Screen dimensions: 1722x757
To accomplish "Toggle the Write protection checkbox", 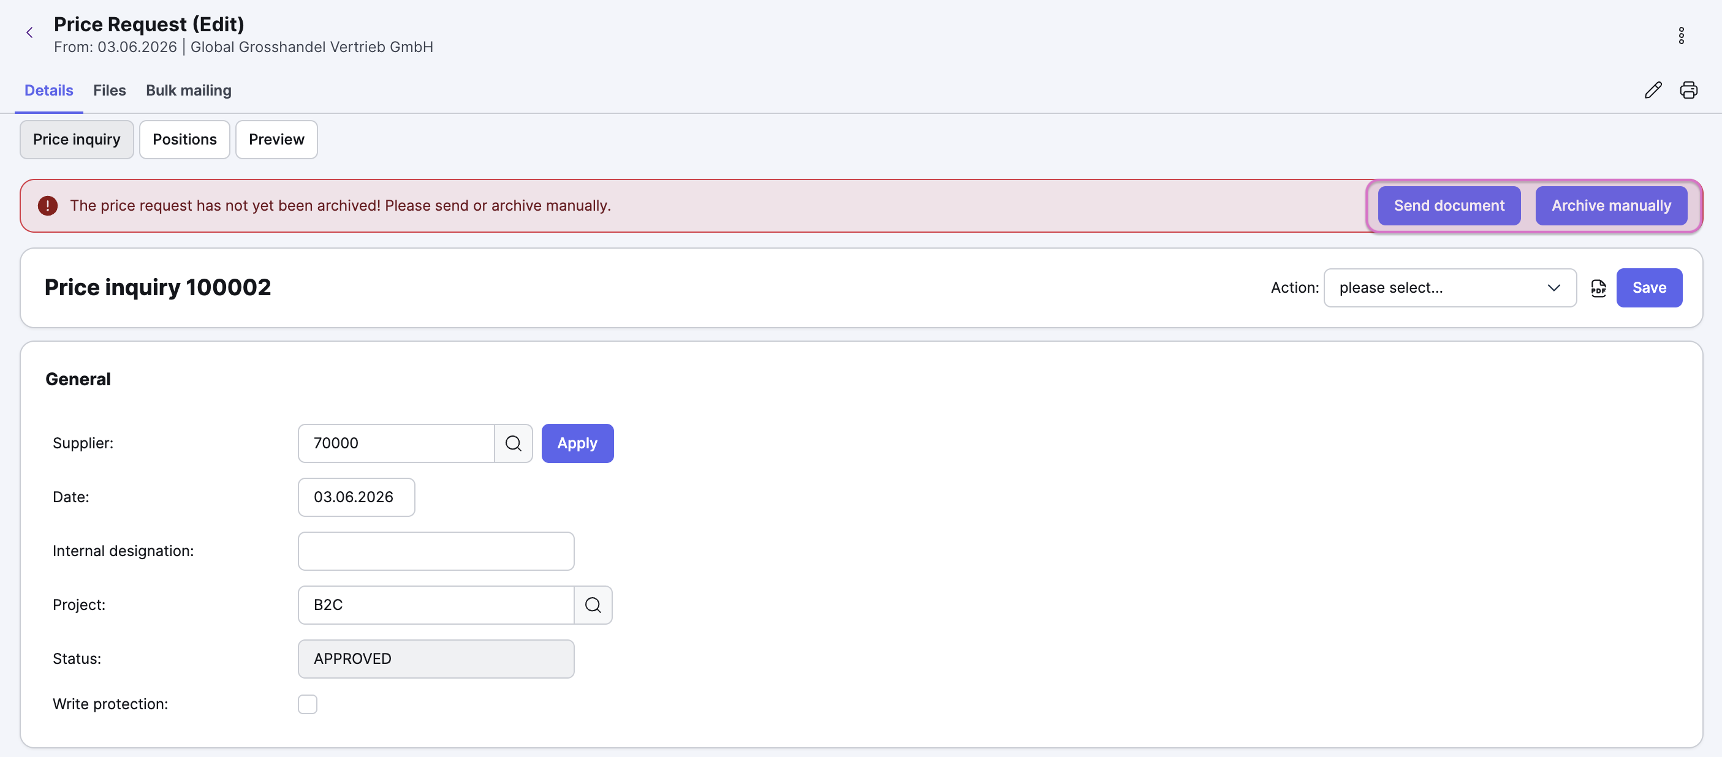I will click(x=308, y=704).
